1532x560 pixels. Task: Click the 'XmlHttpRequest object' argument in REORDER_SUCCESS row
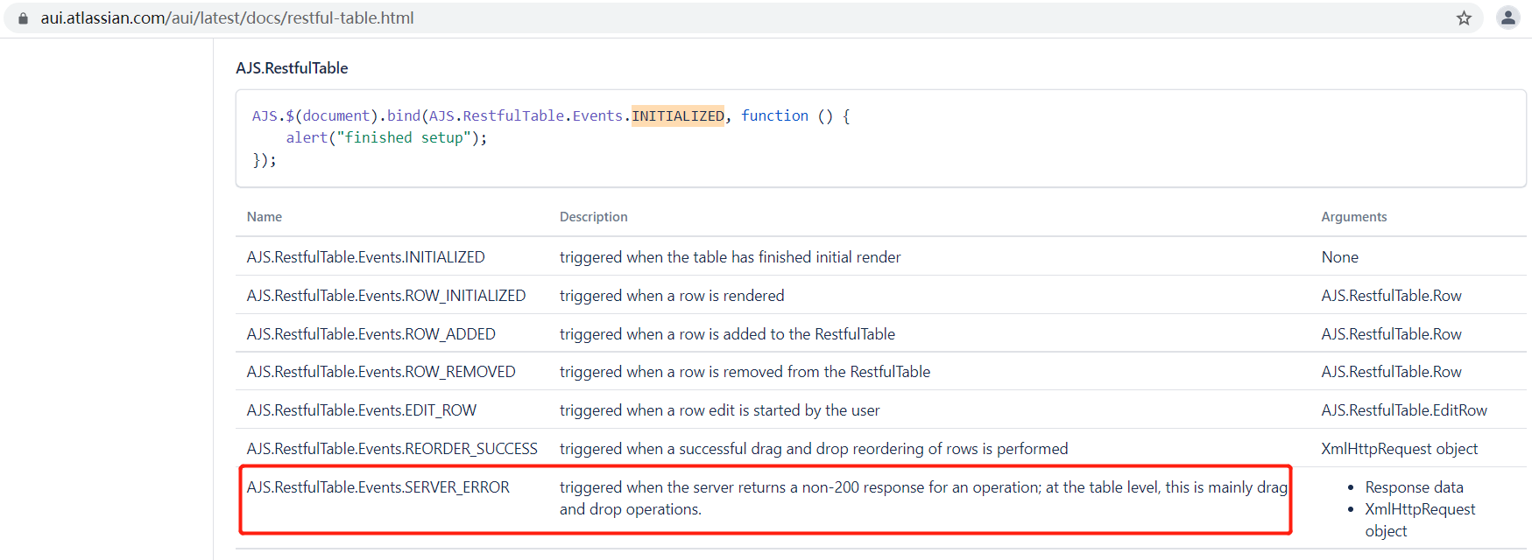click(x=1400, y=449)
